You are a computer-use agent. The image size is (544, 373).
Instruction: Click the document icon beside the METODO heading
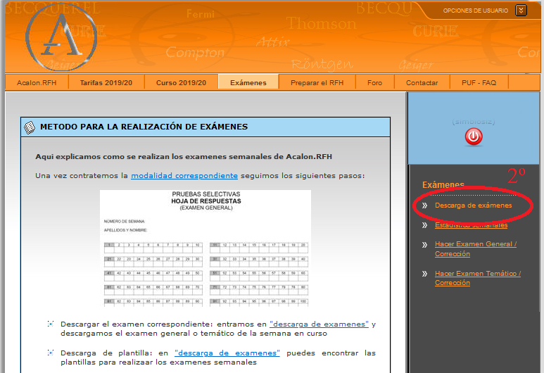[x=30, y=127]
